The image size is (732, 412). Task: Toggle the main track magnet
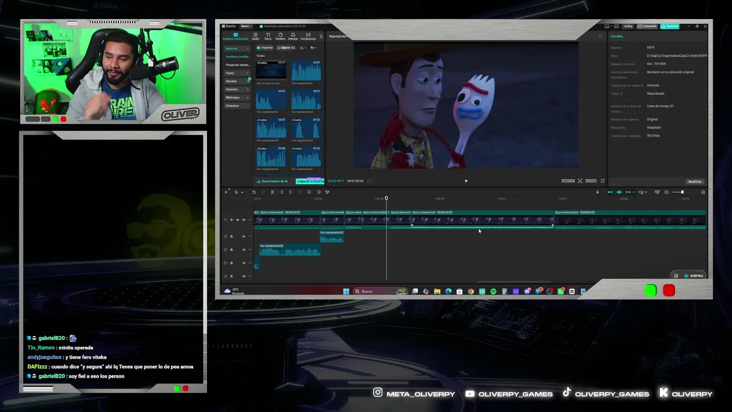(x=610, y=192)
